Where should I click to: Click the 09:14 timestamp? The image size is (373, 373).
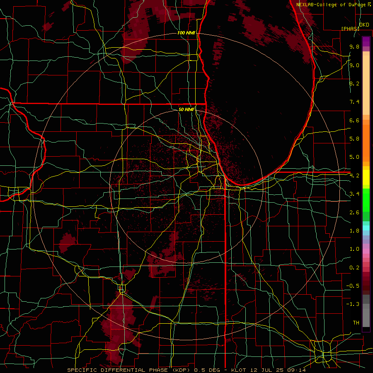(296, 370)
